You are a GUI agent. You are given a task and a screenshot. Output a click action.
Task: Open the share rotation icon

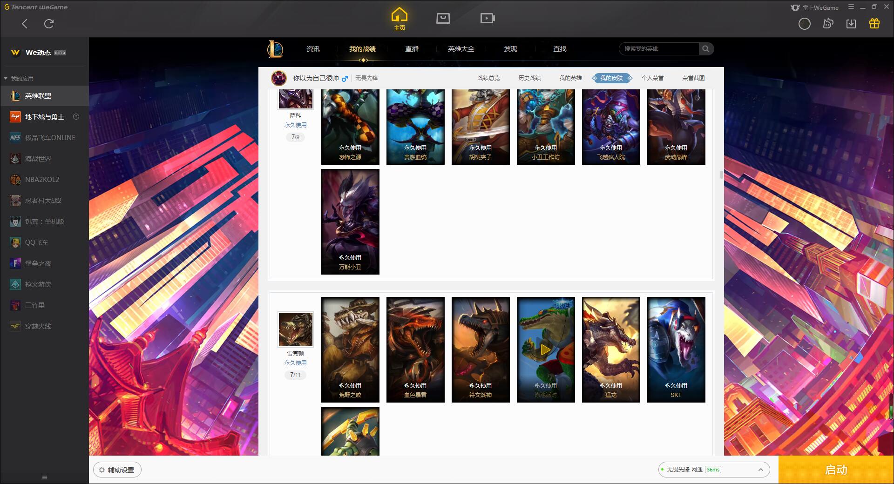pos(828,24)
